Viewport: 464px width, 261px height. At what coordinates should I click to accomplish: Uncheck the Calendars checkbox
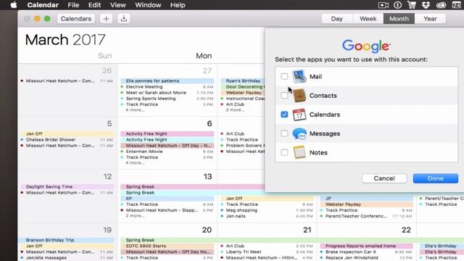284,115
